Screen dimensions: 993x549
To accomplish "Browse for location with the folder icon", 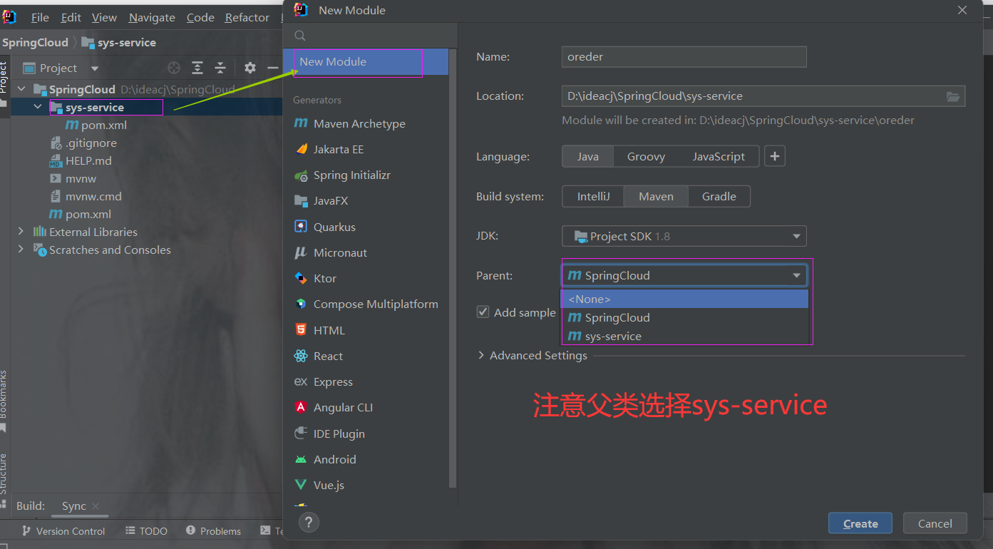I will tap(953, 96).
